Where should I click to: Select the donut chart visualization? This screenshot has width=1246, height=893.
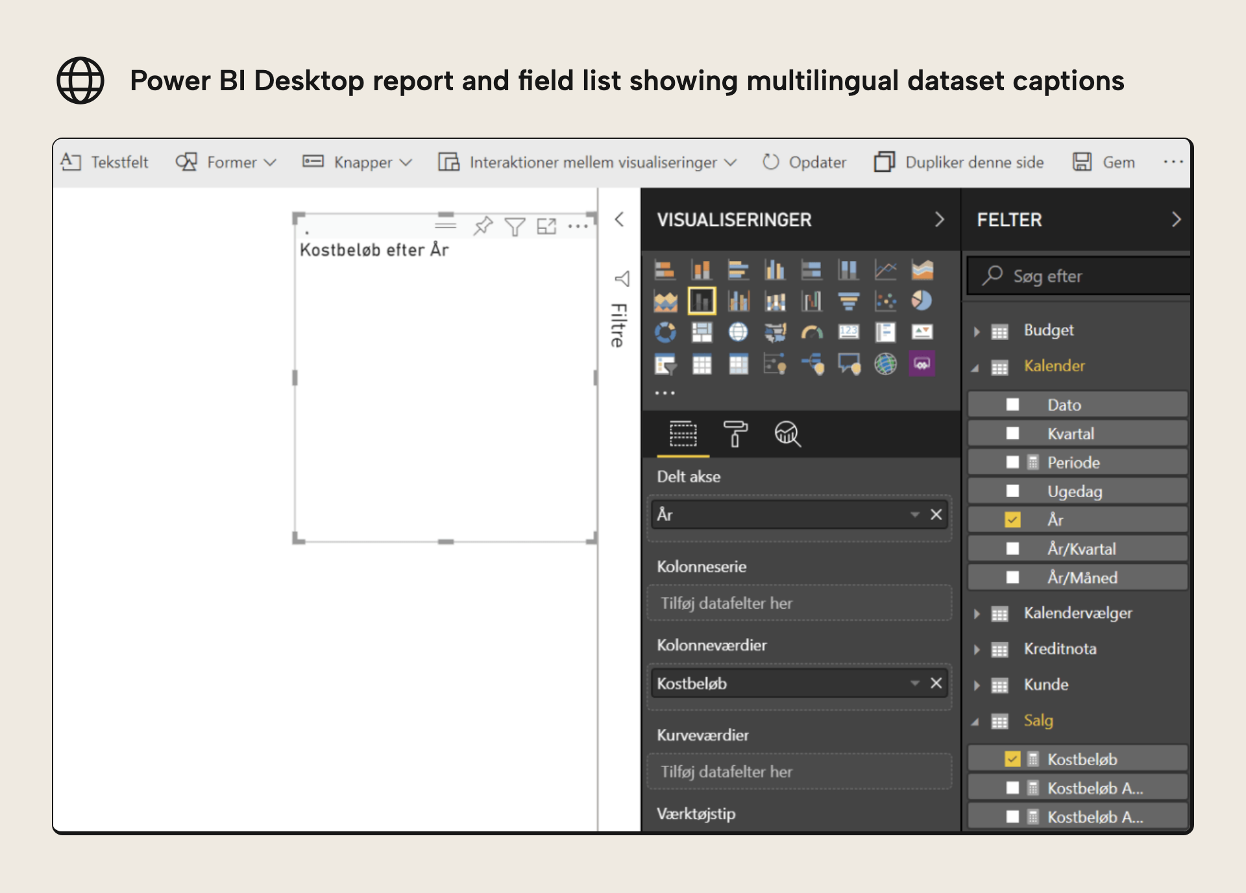(665, 332)
